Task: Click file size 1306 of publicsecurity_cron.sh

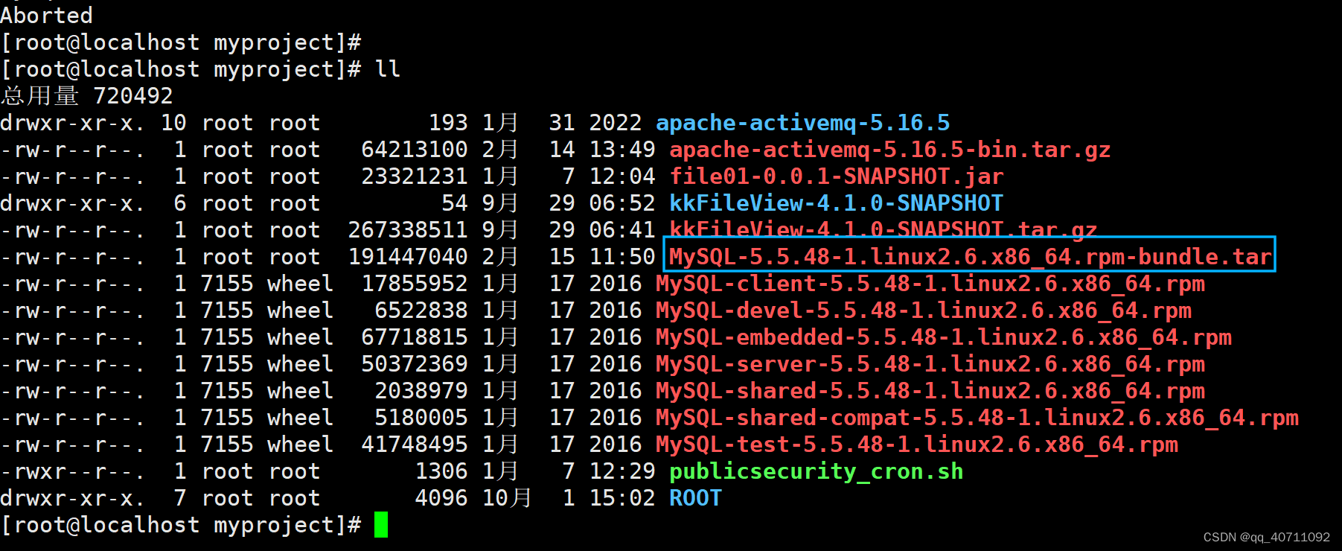Action: pos(441,471)
